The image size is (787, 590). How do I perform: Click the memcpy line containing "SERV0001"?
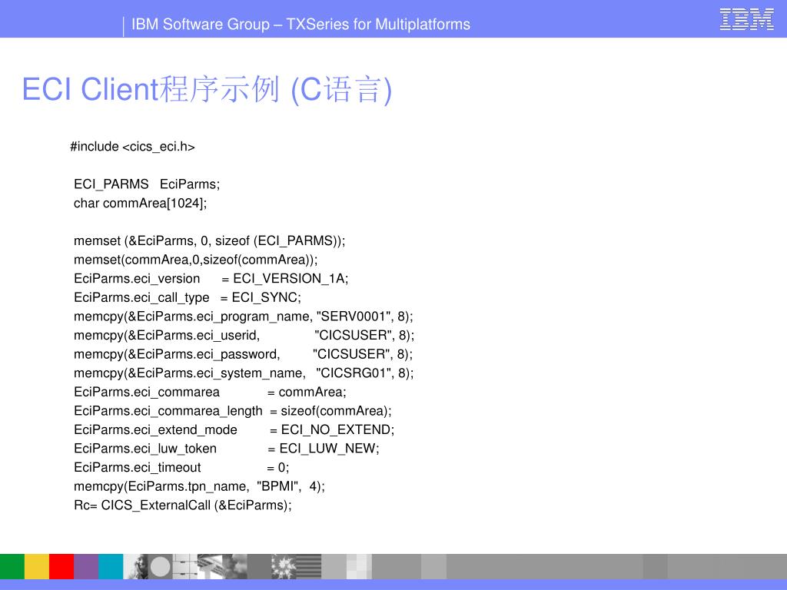tap(244, 317)
